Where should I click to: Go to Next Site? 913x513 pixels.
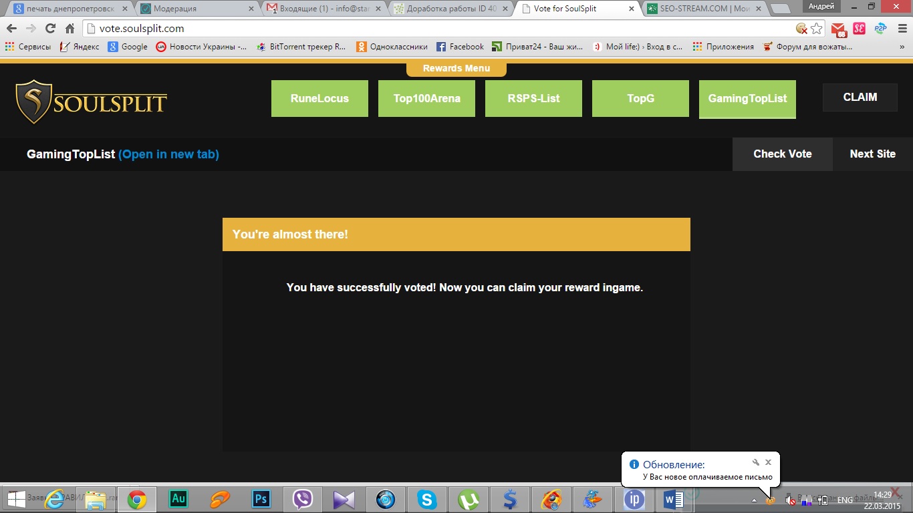tap(873, 154)
